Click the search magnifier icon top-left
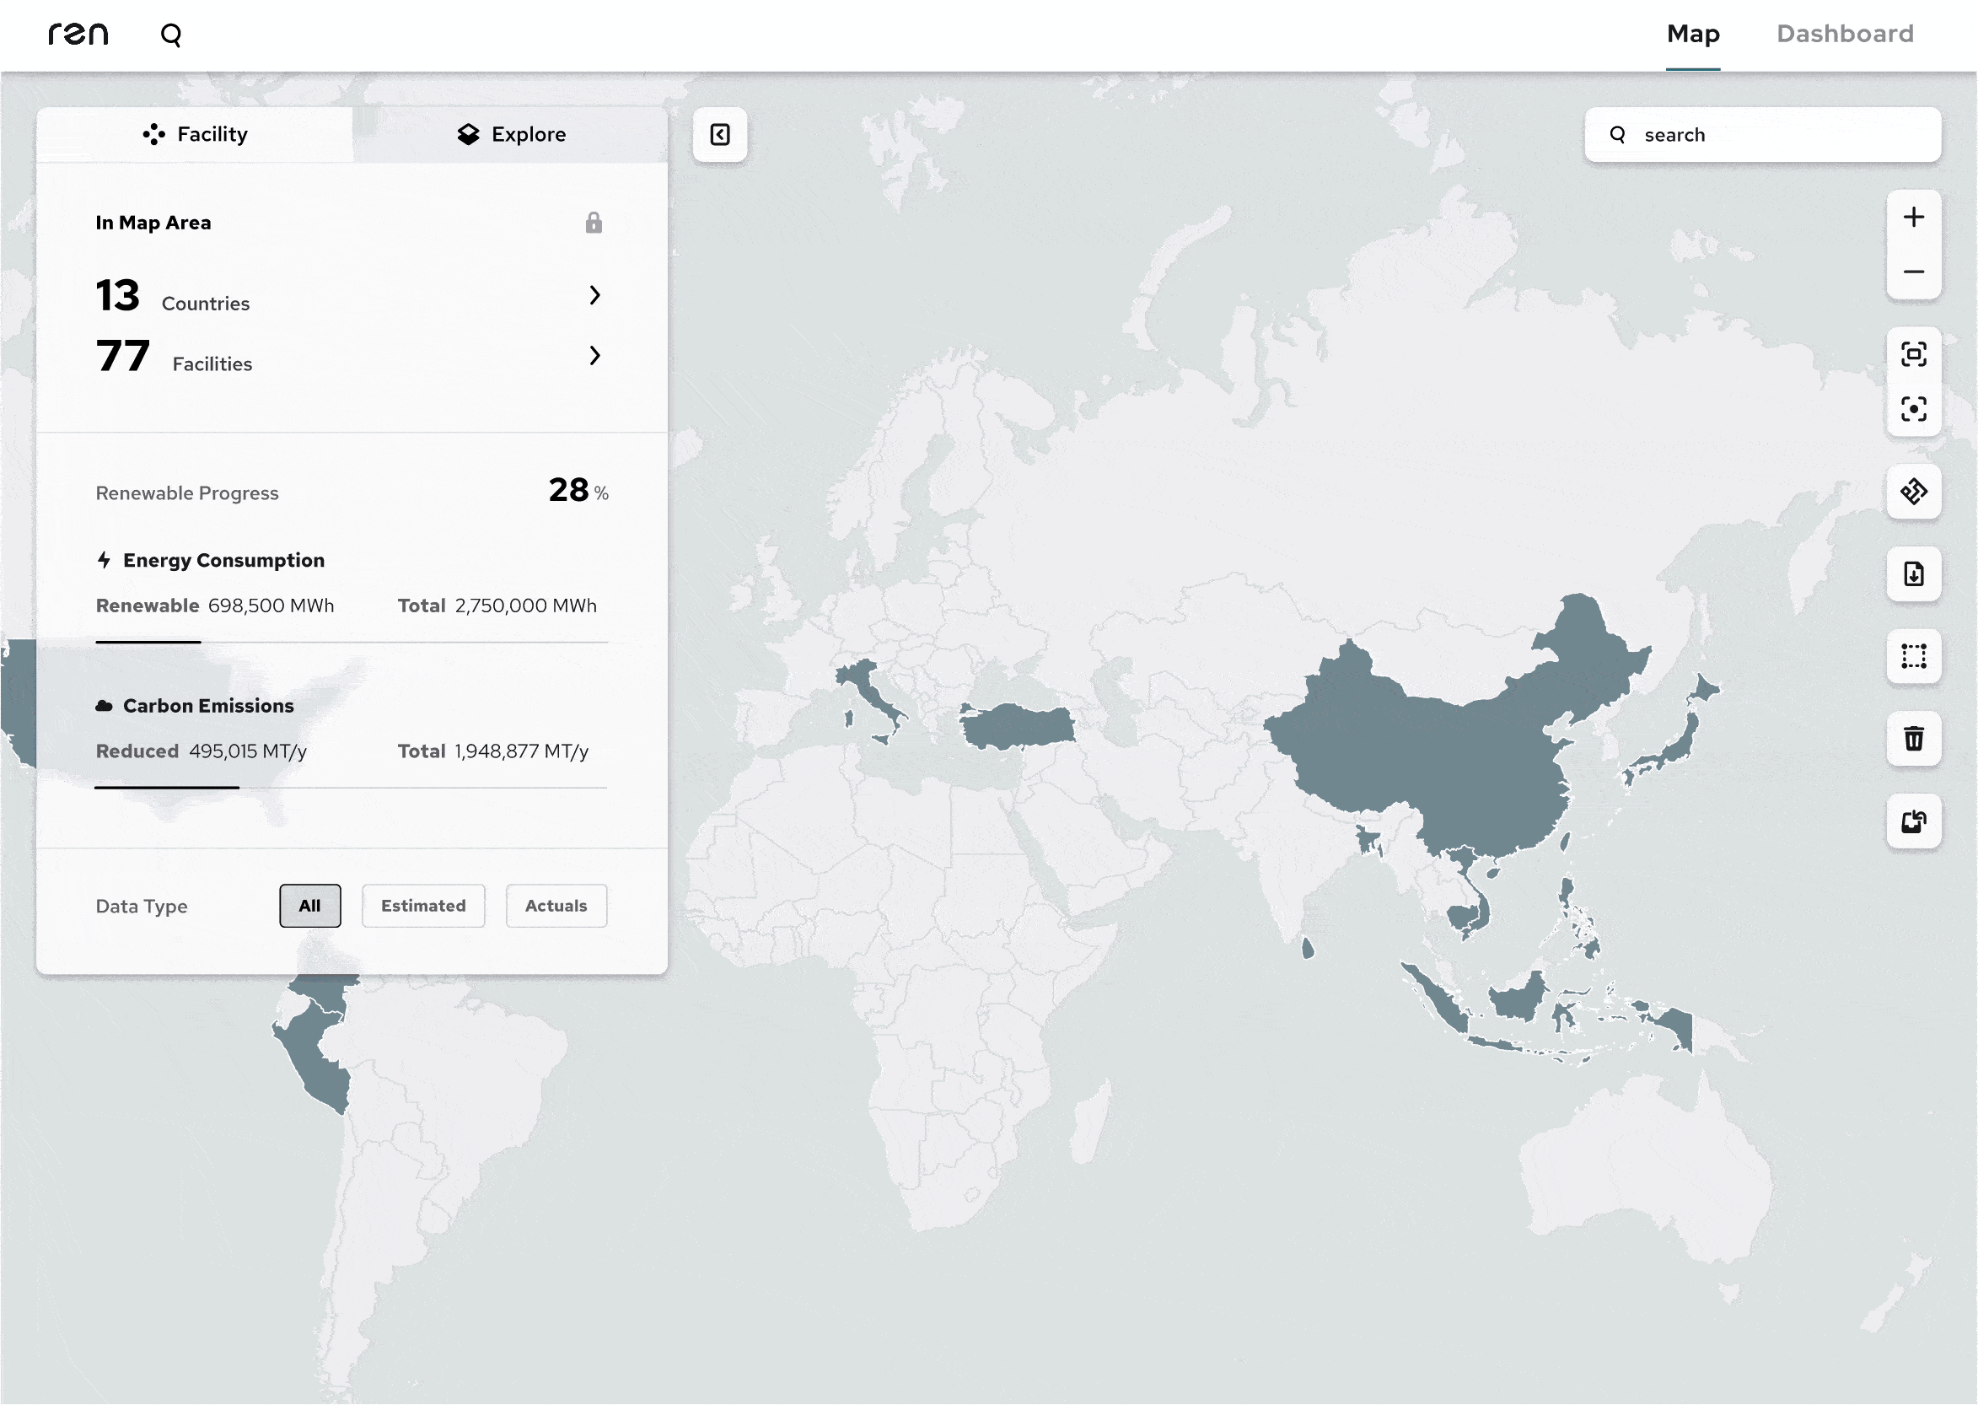Image resolution: width=1978 pixels, height=1405 pixels. point(172,34)
